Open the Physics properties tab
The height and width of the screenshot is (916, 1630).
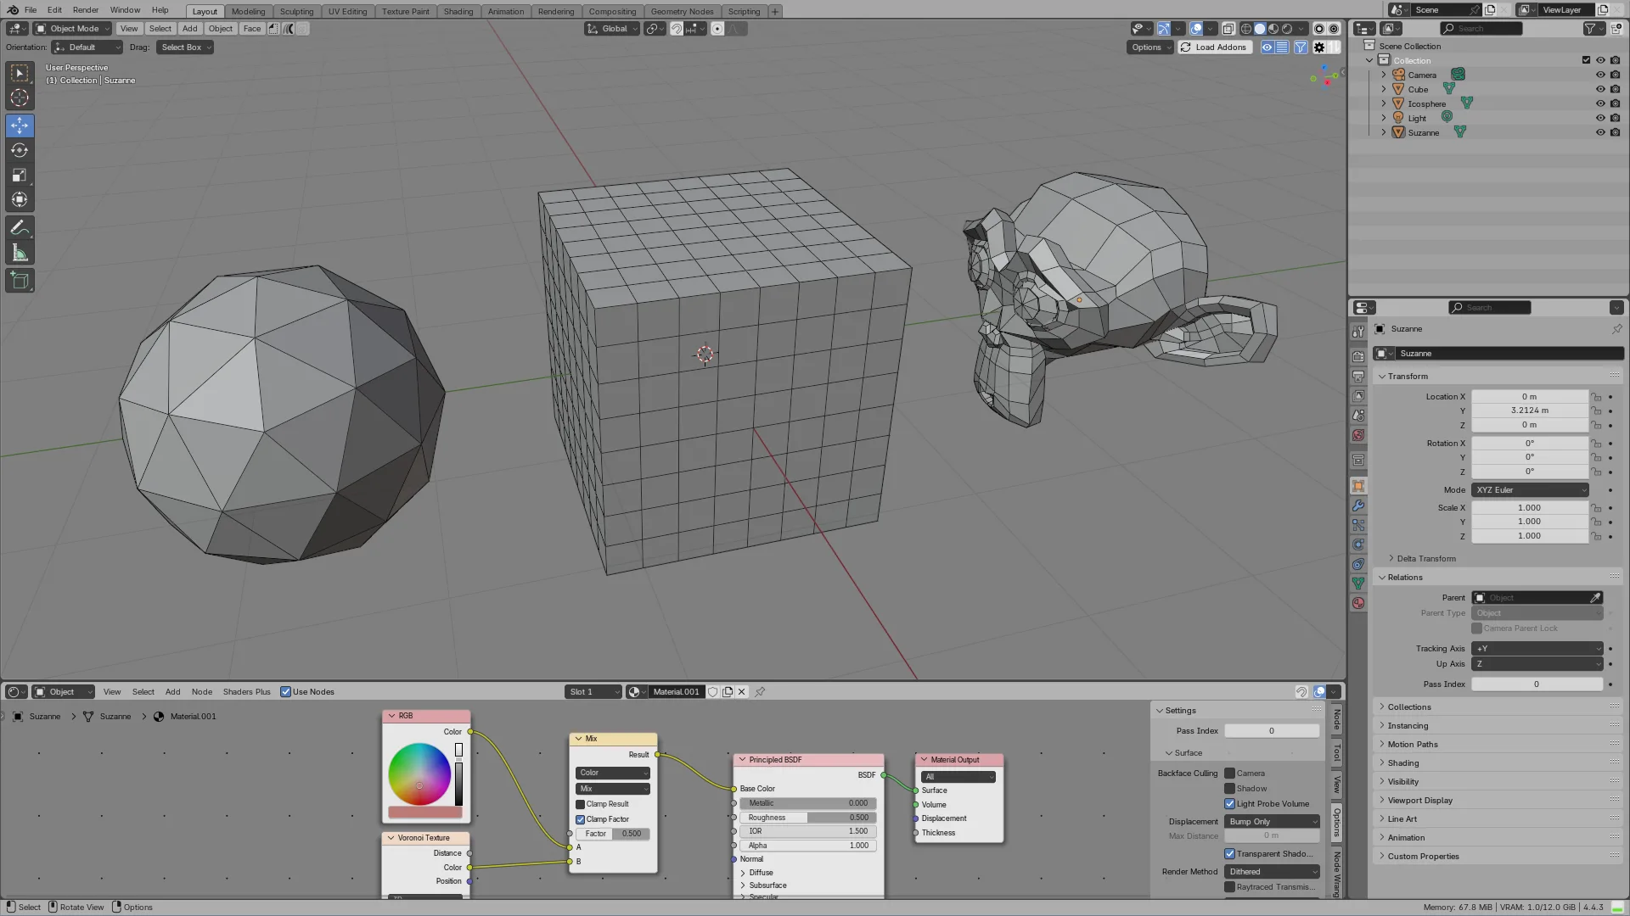[x=1358, y=545]
